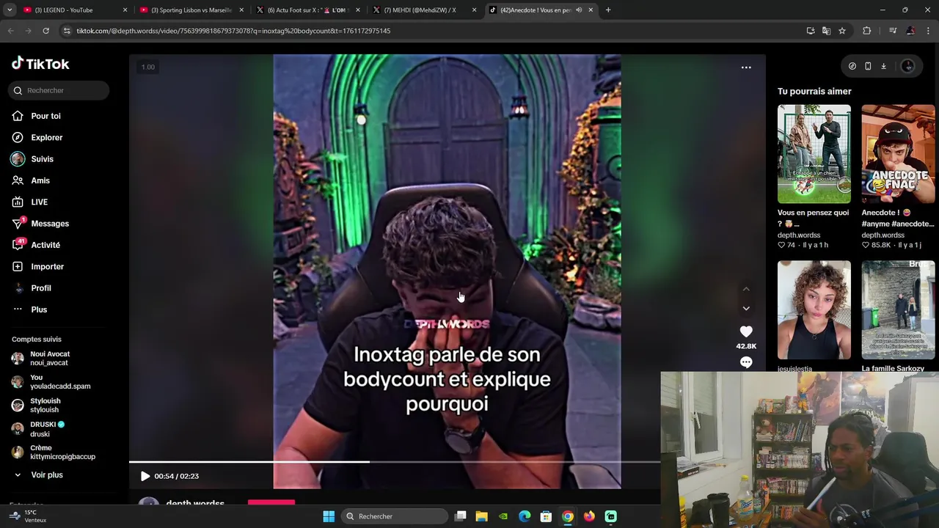Reload the current page
The width and height of the screenshot is (939, 528).
point(45,31)
